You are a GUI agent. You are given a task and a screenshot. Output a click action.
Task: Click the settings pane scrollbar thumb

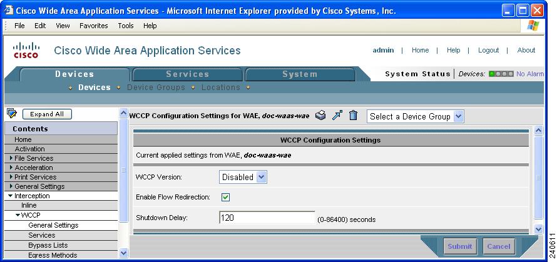[x=538, y=177]
